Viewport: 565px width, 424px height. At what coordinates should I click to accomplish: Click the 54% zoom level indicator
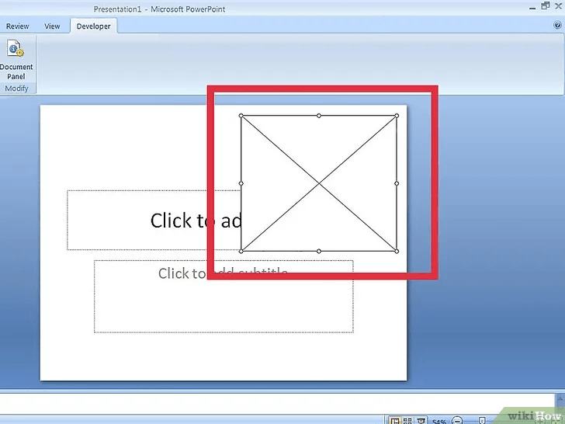point(440,421)
